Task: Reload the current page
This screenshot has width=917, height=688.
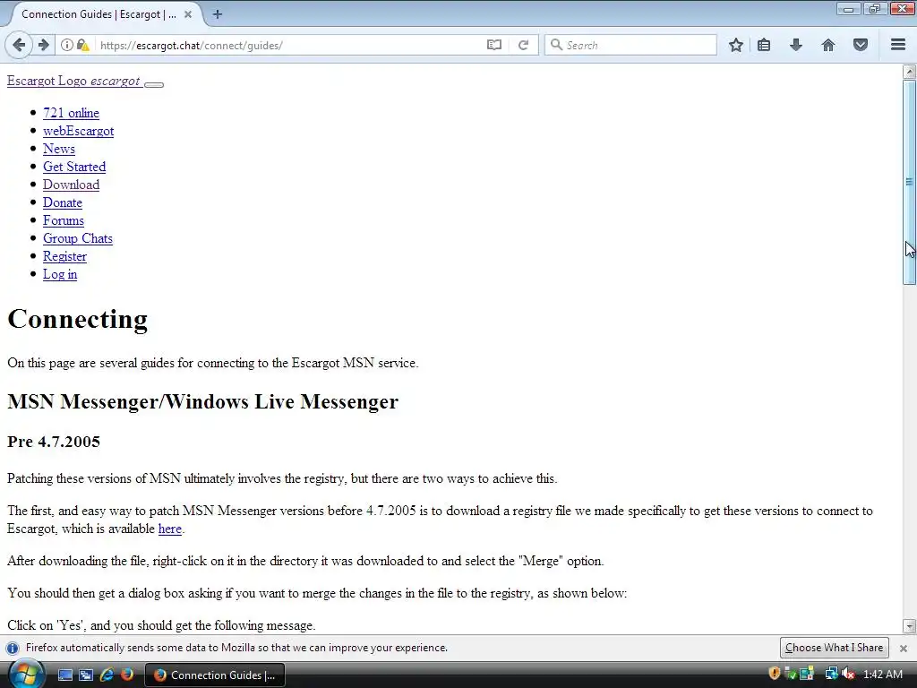Action: (523, 45)
